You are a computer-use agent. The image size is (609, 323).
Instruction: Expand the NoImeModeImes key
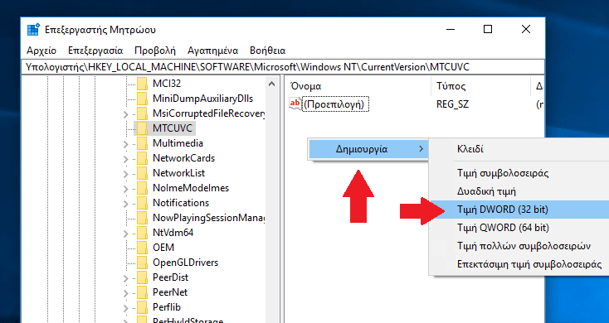click(x=125, y=189)
